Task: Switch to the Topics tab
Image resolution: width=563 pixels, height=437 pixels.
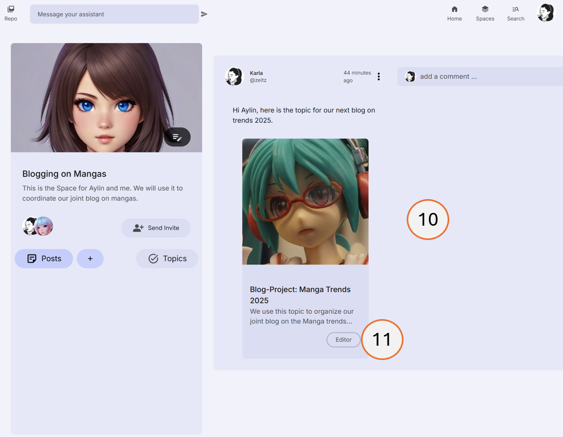Action: point(167,258)
